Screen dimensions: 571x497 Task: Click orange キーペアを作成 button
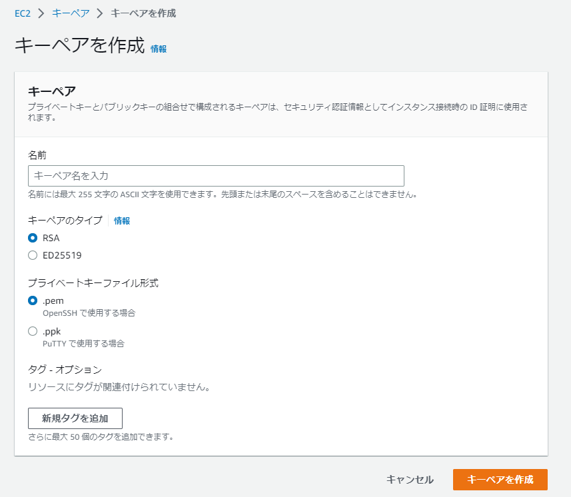[500, 480]
